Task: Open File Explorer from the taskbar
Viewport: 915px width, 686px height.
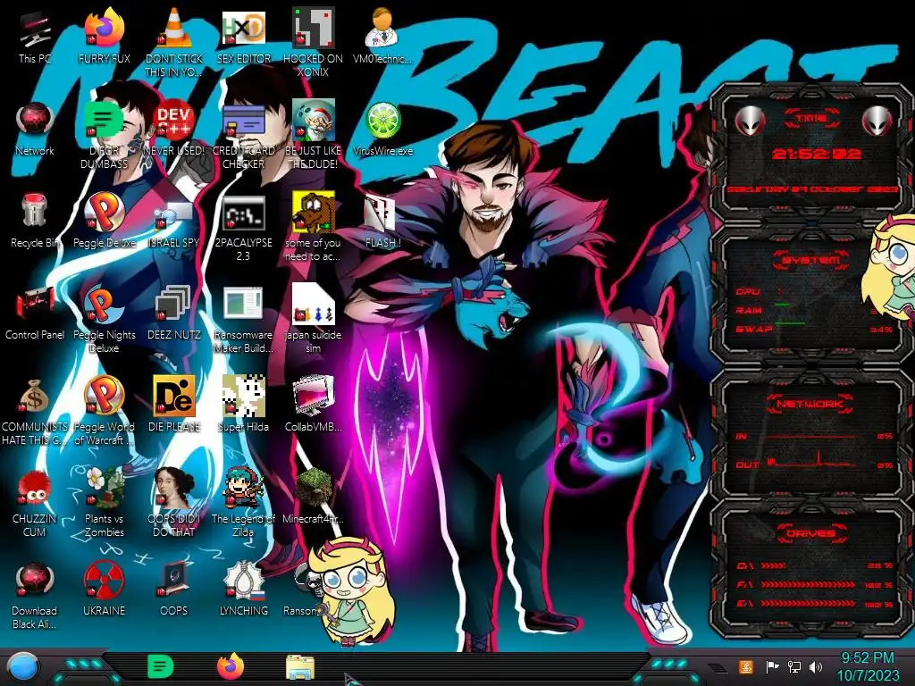Action: tap(300, 667)
